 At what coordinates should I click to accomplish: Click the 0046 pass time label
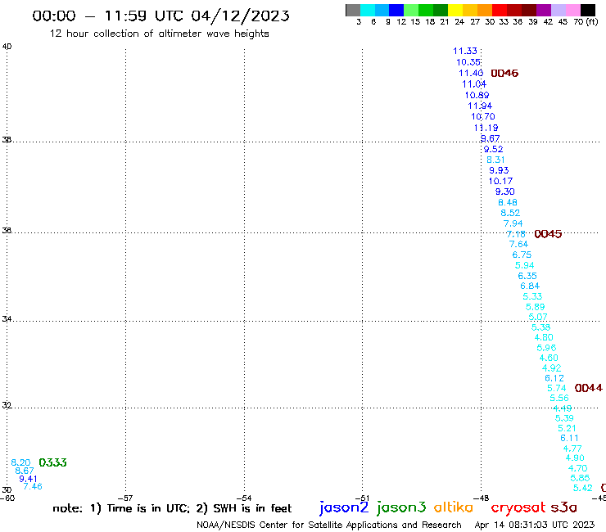[504, 74]
